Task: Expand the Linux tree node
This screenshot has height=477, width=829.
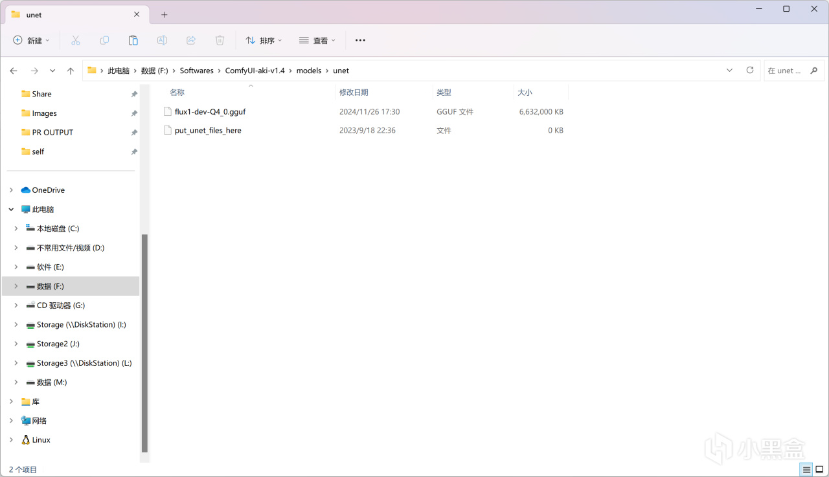Action: [11, 439]
